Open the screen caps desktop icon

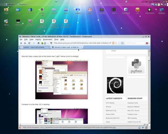(42, 10)
